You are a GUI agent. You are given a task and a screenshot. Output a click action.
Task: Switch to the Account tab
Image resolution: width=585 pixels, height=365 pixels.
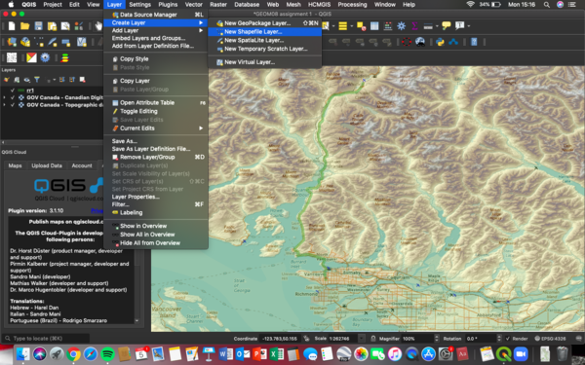click(x=82, y=165)
